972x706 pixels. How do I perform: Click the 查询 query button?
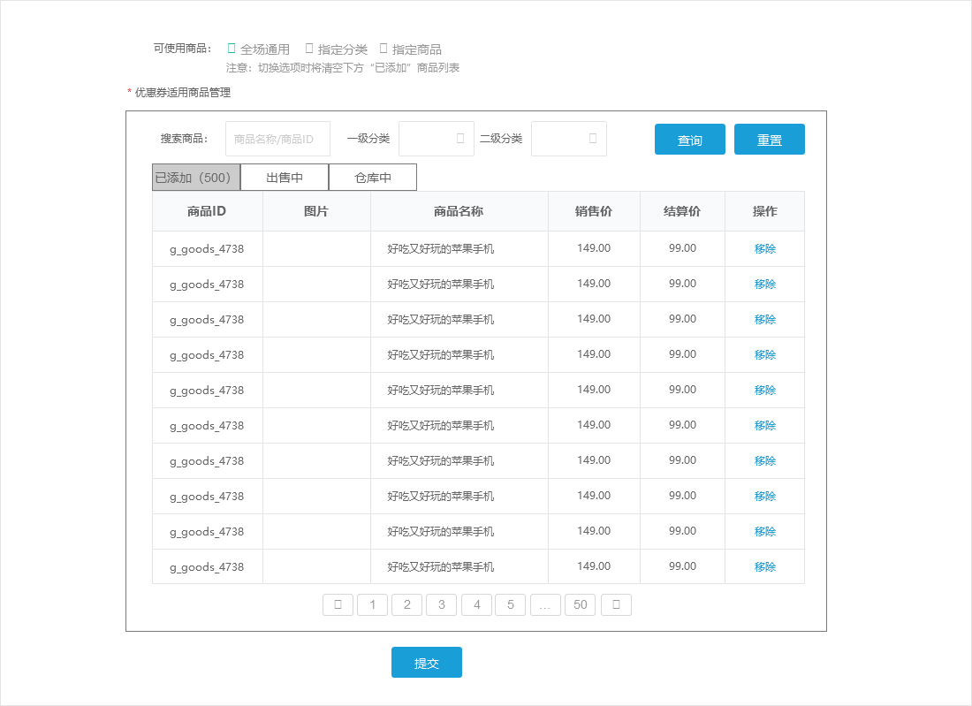689,139
